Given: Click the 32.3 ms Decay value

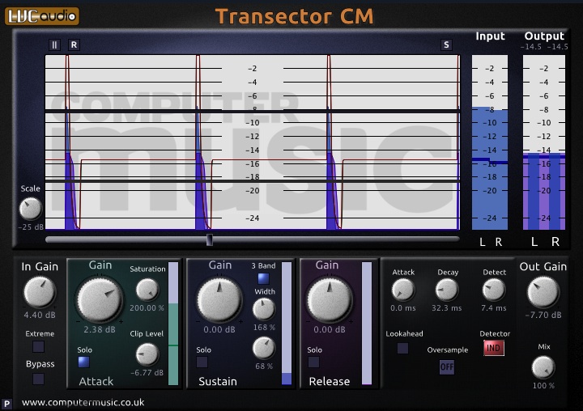Looking at the screenshot, I should (446, 308).
